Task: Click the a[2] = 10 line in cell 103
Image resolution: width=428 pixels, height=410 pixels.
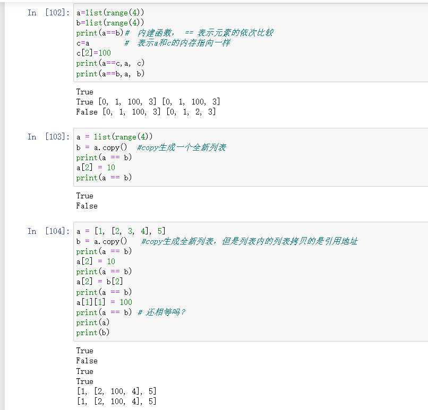Action: tap(96, 168)
